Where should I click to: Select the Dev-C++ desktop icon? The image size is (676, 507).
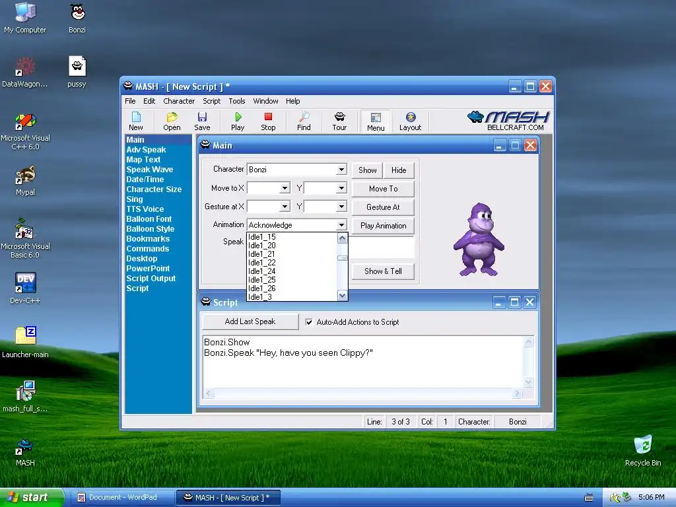[x=25, y=288]
